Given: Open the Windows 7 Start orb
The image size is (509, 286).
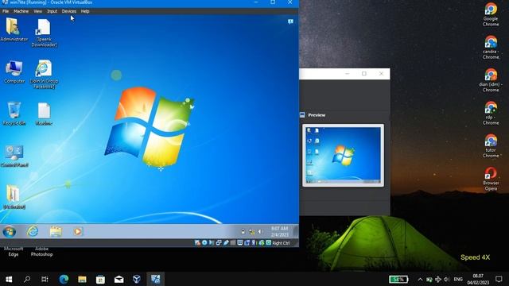Looking at the screenshot, I should coord(9,231).
